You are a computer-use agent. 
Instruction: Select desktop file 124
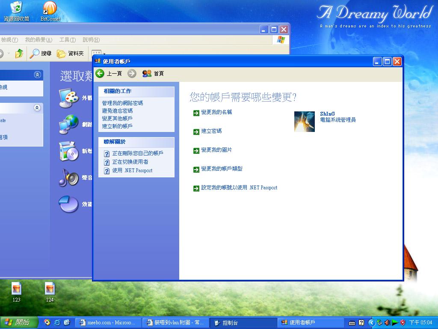pos(50,292)
